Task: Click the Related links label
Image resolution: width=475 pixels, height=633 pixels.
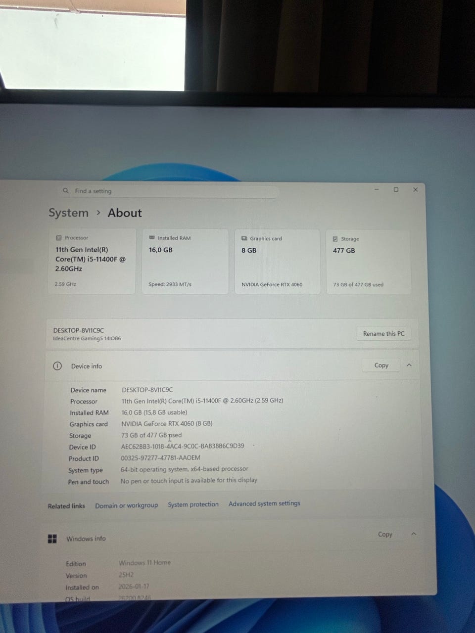Action: [66, 506]
